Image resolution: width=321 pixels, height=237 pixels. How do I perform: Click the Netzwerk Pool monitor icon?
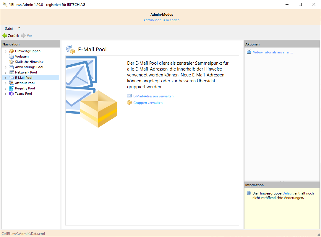click(11, 72)
